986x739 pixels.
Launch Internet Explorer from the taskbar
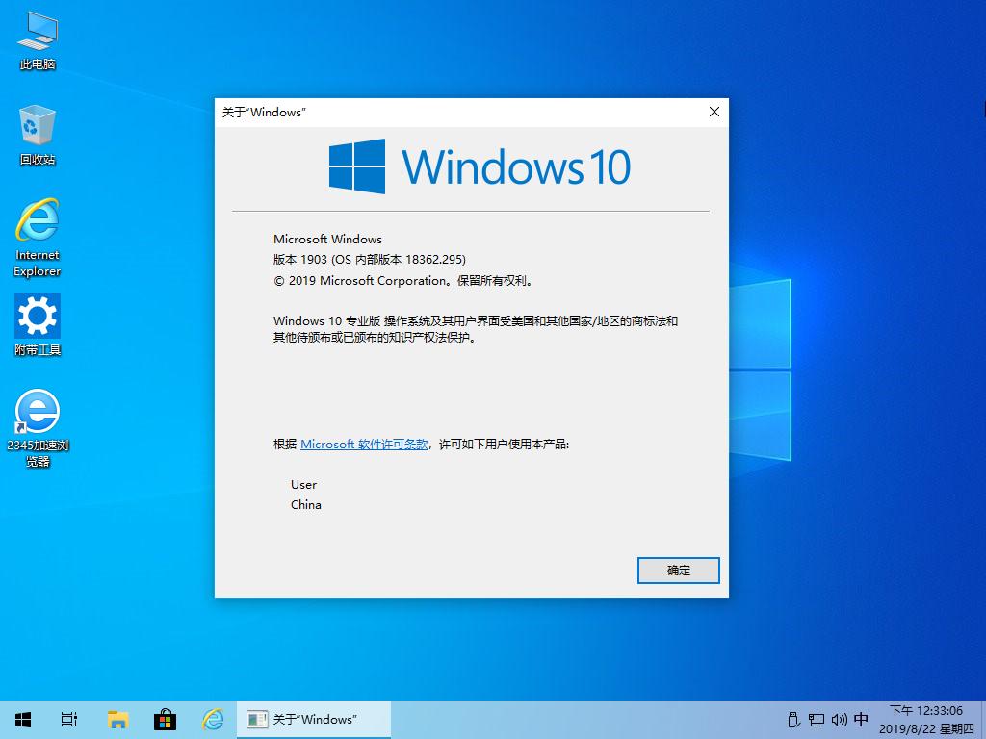(x=213, y=720)
